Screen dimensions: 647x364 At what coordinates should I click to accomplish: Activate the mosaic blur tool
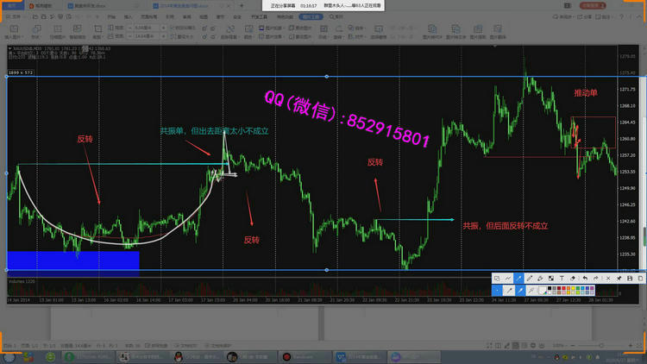click(x=551, y=278)
